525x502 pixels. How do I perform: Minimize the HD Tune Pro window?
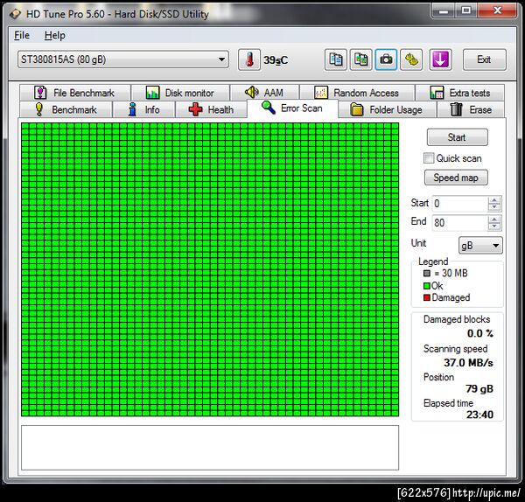coord(444,10)
